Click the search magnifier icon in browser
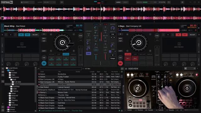Screen dimensions: 201x113 coord(38,69)
